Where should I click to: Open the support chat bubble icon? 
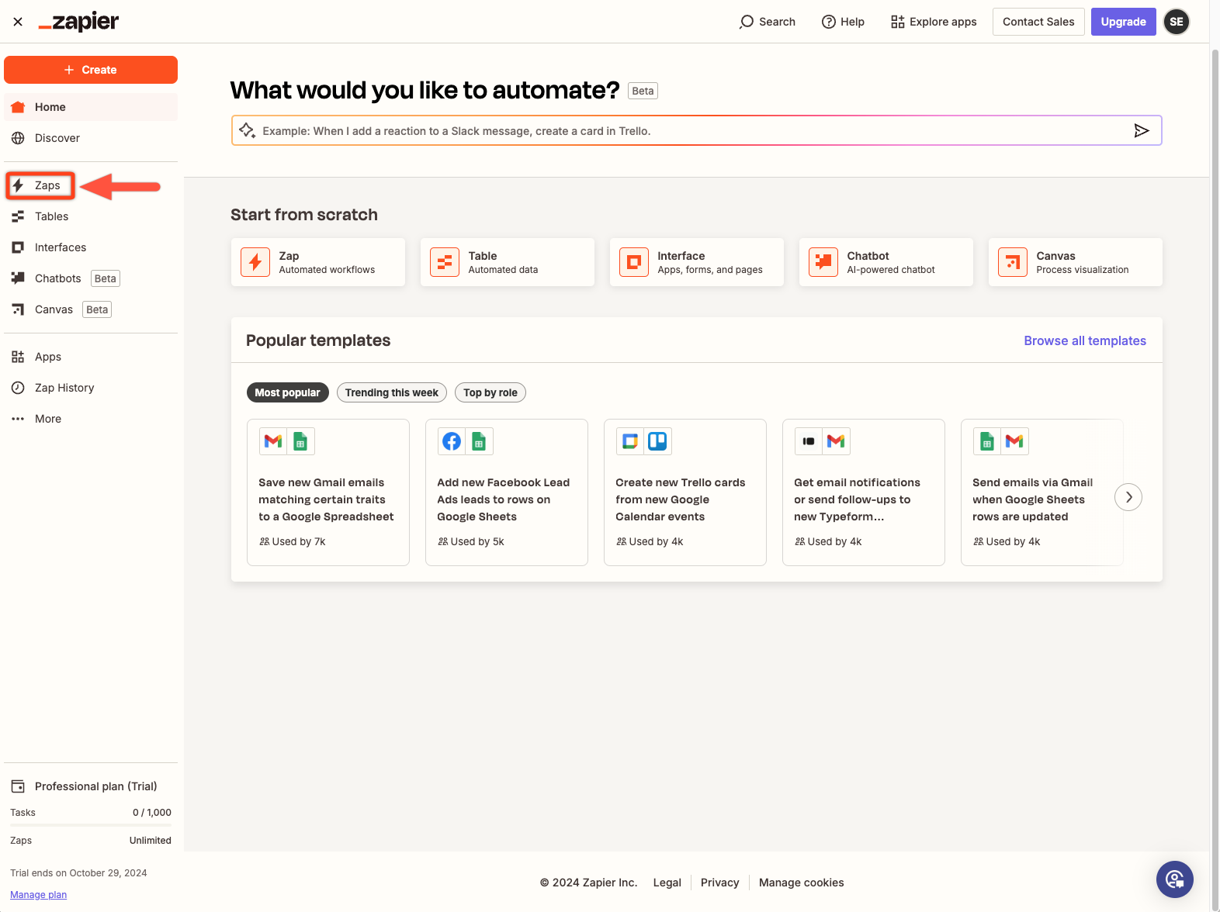point(1175,879)
